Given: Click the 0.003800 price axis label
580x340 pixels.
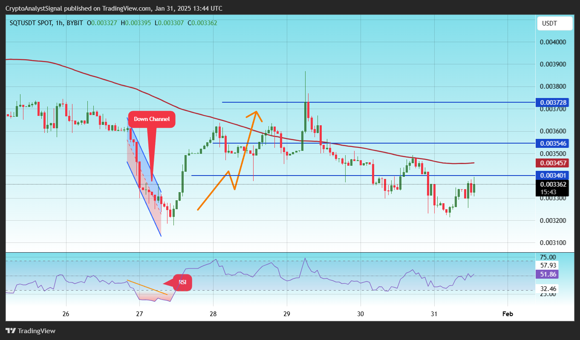Looking at the screenshot, I should [553, 86].
